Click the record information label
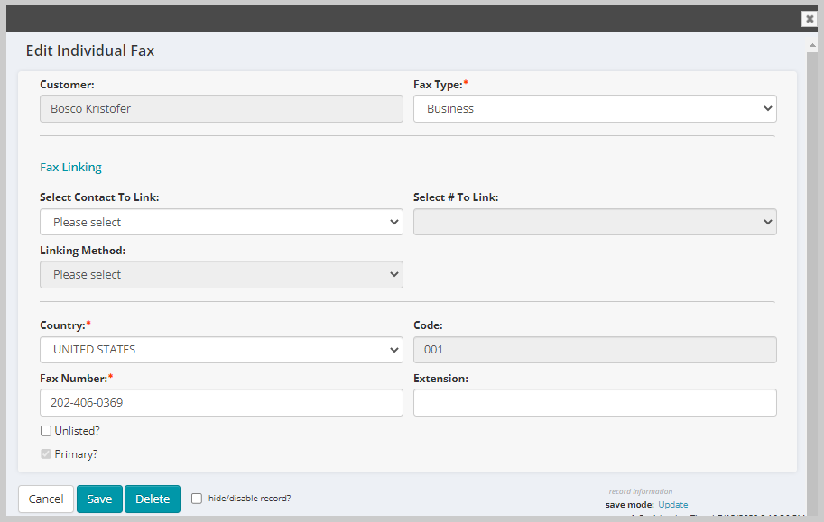Viewport: 824px width, 522px height. click(641, 491)
